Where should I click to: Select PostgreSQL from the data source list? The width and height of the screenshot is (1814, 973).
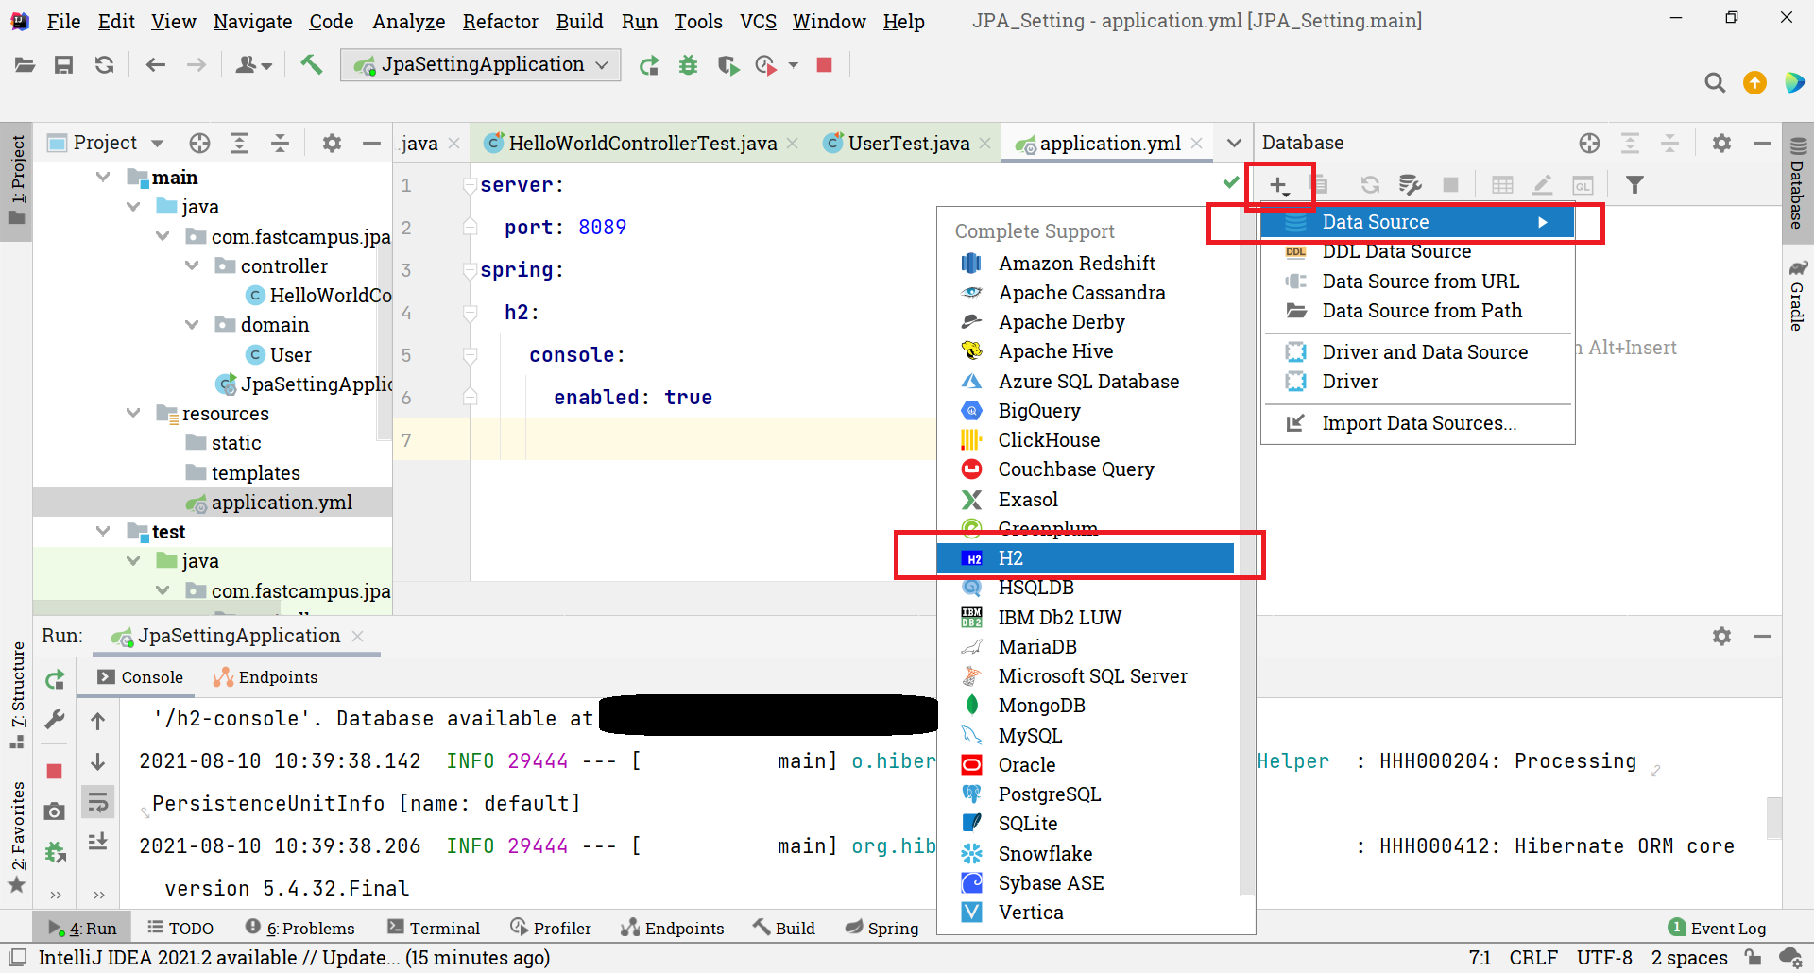coord(1085,794)
